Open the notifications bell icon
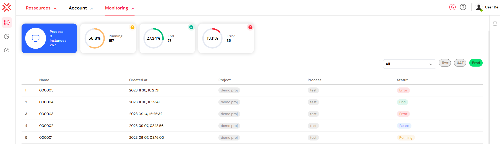 point(495,24)
